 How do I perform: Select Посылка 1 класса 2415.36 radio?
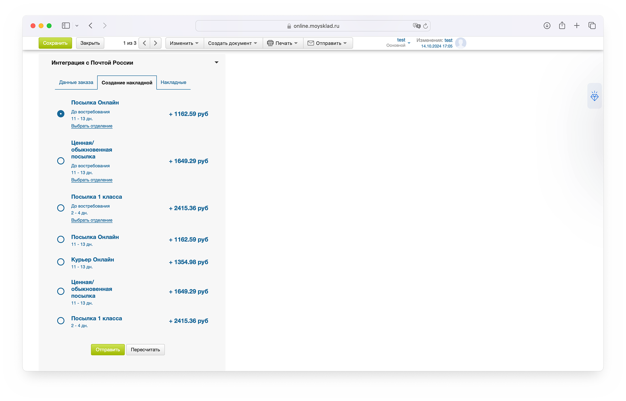(61, 208)
